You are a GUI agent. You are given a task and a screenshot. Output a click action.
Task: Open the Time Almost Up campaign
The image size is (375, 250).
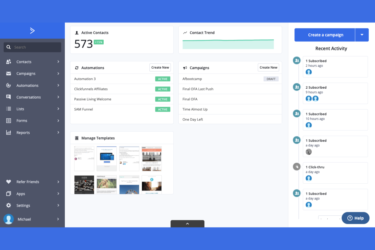[x=195, y=109]
